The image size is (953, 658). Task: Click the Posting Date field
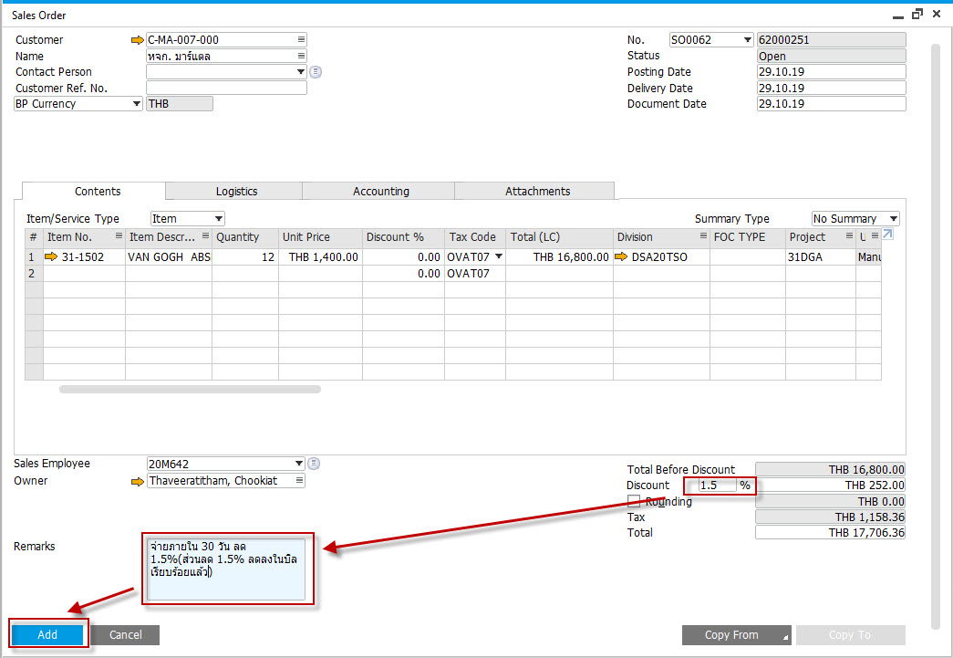point(832,72)
